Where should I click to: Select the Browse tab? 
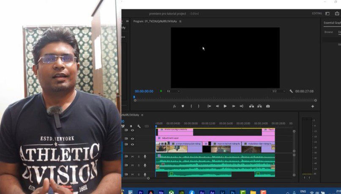tap(328, 32)
